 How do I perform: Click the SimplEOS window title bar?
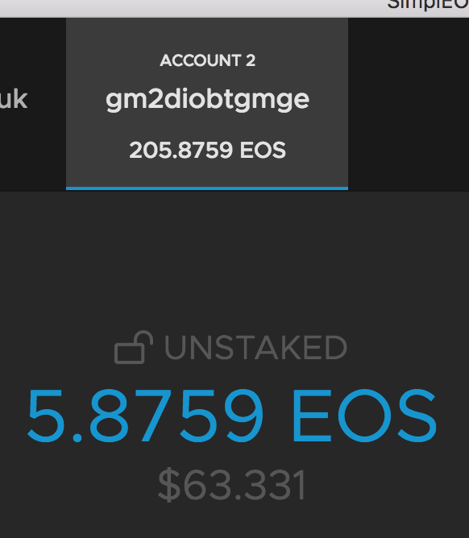point(234,8)
